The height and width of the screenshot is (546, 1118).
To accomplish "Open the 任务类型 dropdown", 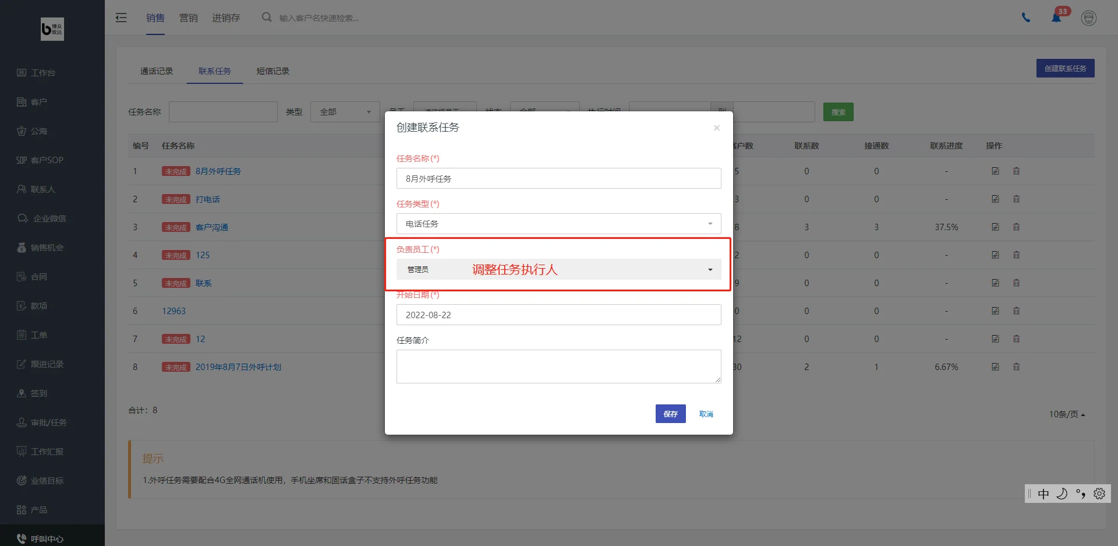I will [559, 224].
